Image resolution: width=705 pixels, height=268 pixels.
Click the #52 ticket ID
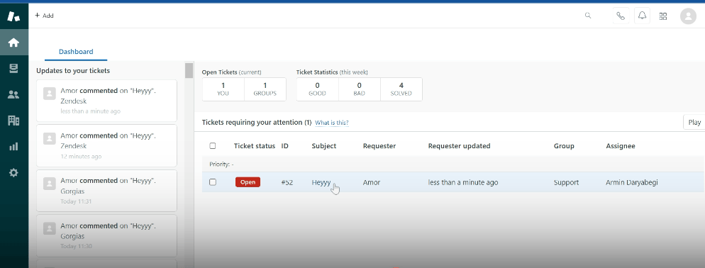click(287, 182)
